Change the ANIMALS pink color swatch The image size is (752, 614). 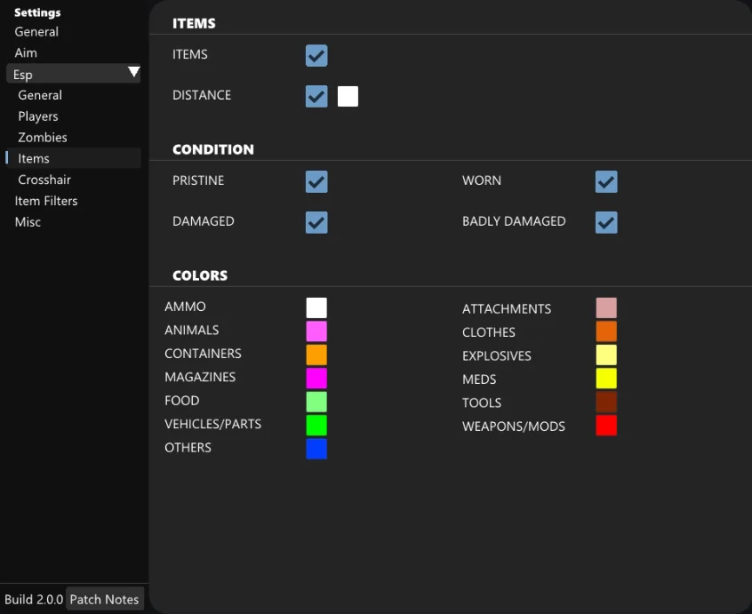point(316,331)
